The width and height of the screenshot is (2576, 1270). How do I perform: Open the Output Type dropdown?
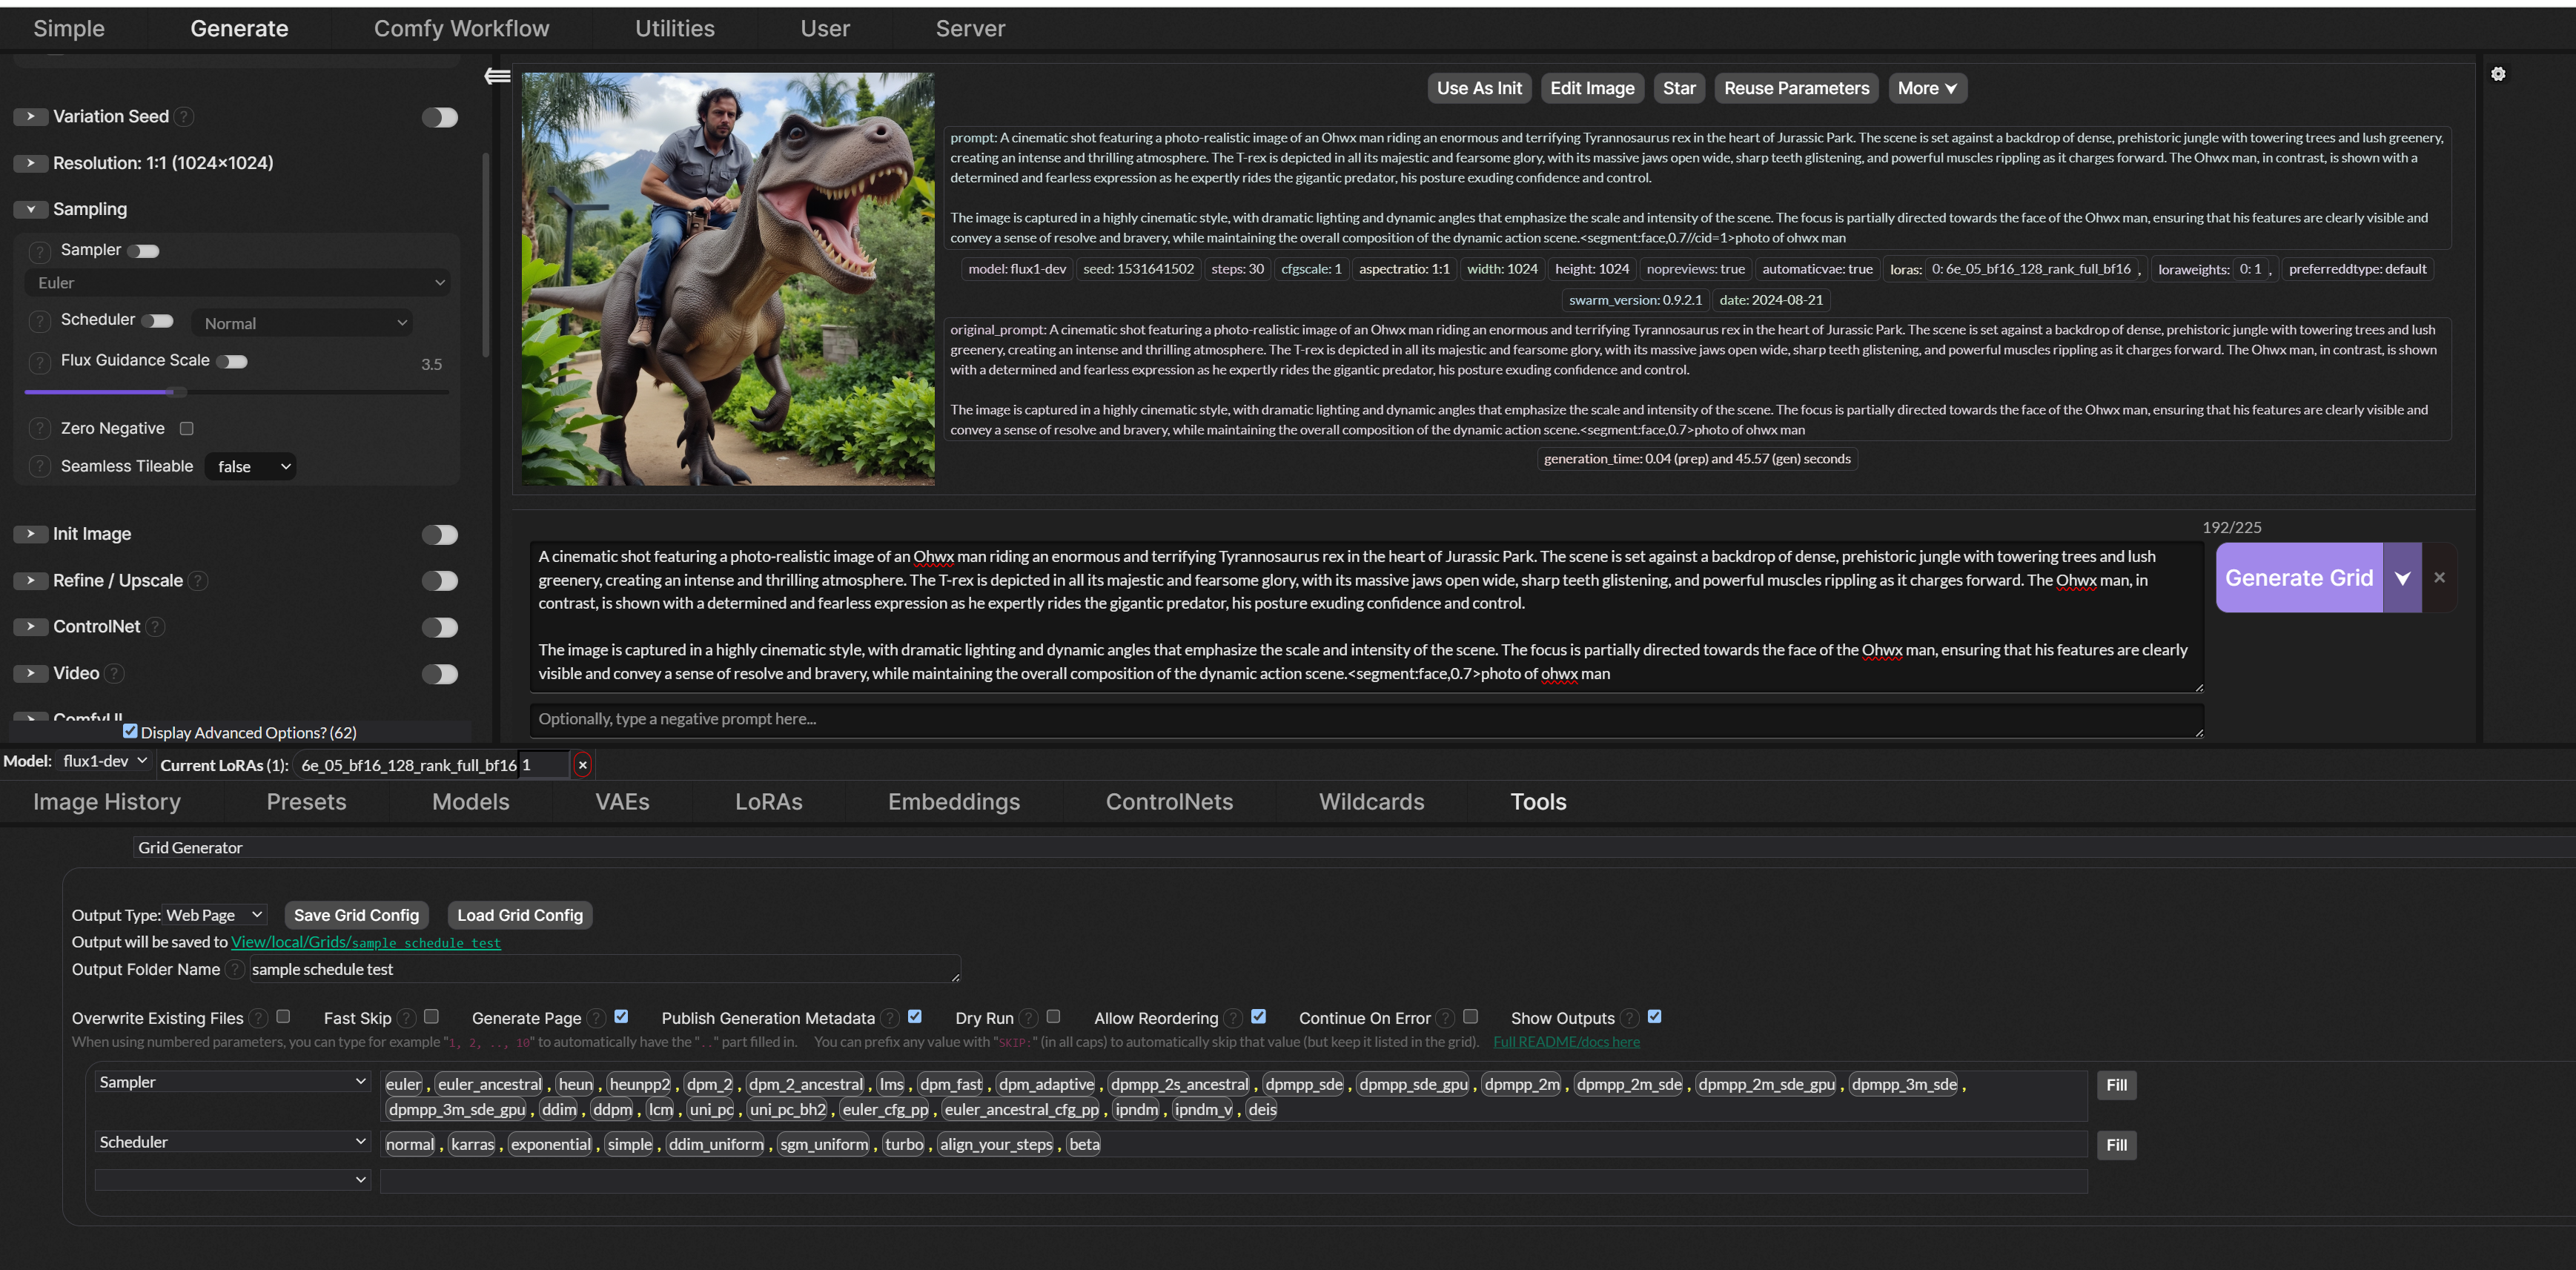(x=214, y=915)
